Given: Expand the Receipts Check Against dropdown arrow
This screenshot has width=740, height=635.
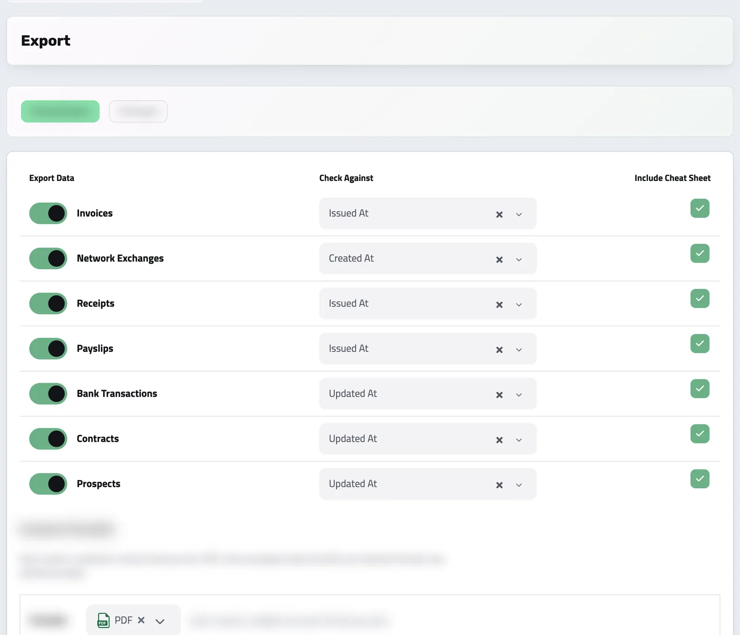Looking at the screenshot, I should coord(519,305).
